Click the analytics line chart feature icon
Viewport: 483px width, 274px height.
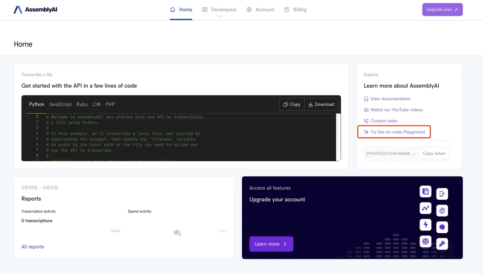(425, 208)
